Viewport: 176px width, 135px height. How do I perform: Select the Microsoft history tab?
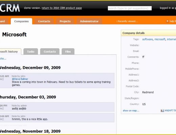[10, 52]
